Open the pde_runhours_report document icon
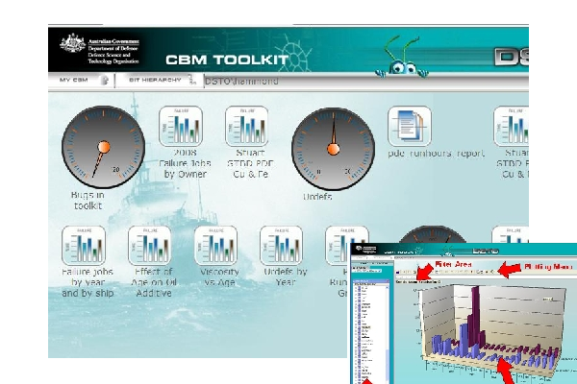Screen dimensions: 577x384 pos(410,126)
